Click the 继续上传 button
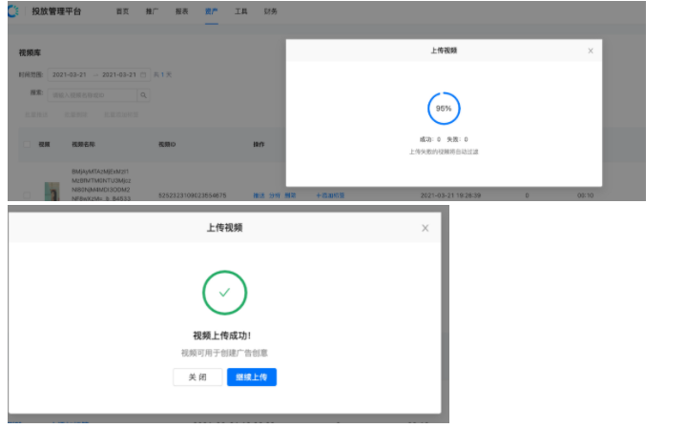 pos(252,377)
